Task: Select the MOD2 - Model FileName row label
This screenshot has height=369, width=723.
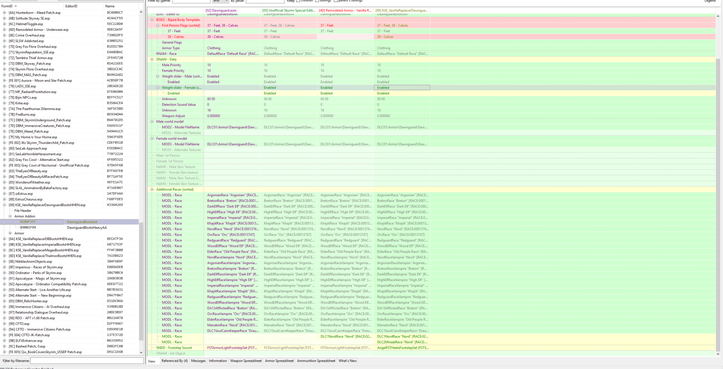Action: click(x=181, y=127)
